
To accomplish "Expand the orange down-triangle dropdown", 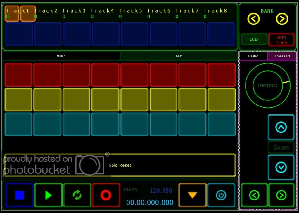I will coord(192,195).
